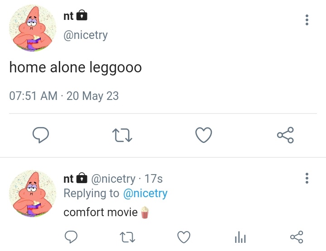
Task: Retweet the "comfort movie" reply
Action: (x=127, y=237)
